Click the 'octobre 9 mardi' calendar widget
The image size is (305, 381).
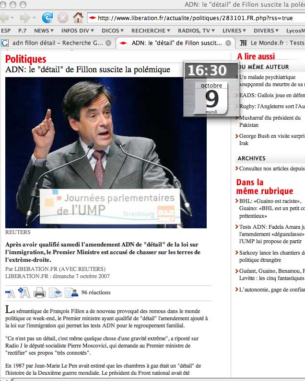[211, 98]
